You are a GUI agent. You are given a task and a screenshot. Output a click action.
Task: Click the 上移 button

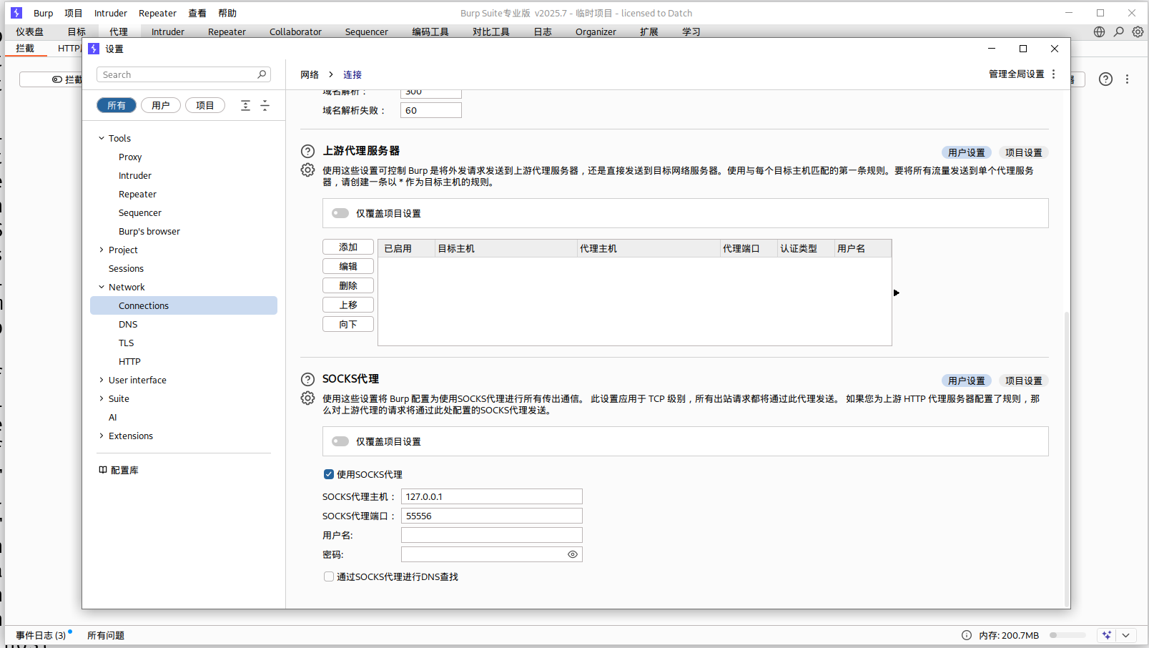(x=348, y=305)
